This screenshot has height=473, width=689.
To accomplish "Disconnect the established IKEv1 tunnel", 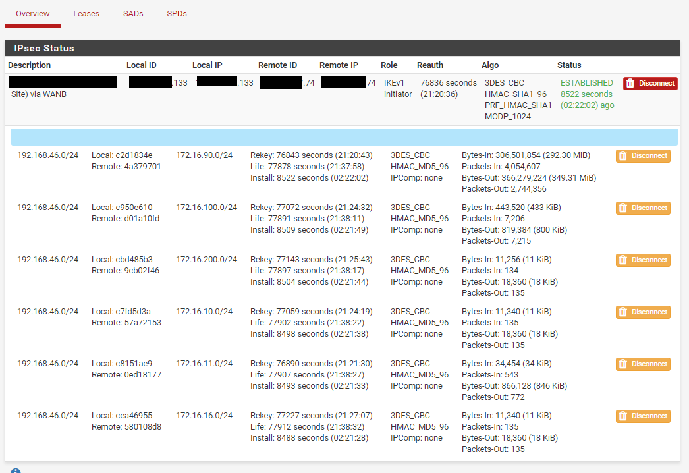I will tap(650, 83).
